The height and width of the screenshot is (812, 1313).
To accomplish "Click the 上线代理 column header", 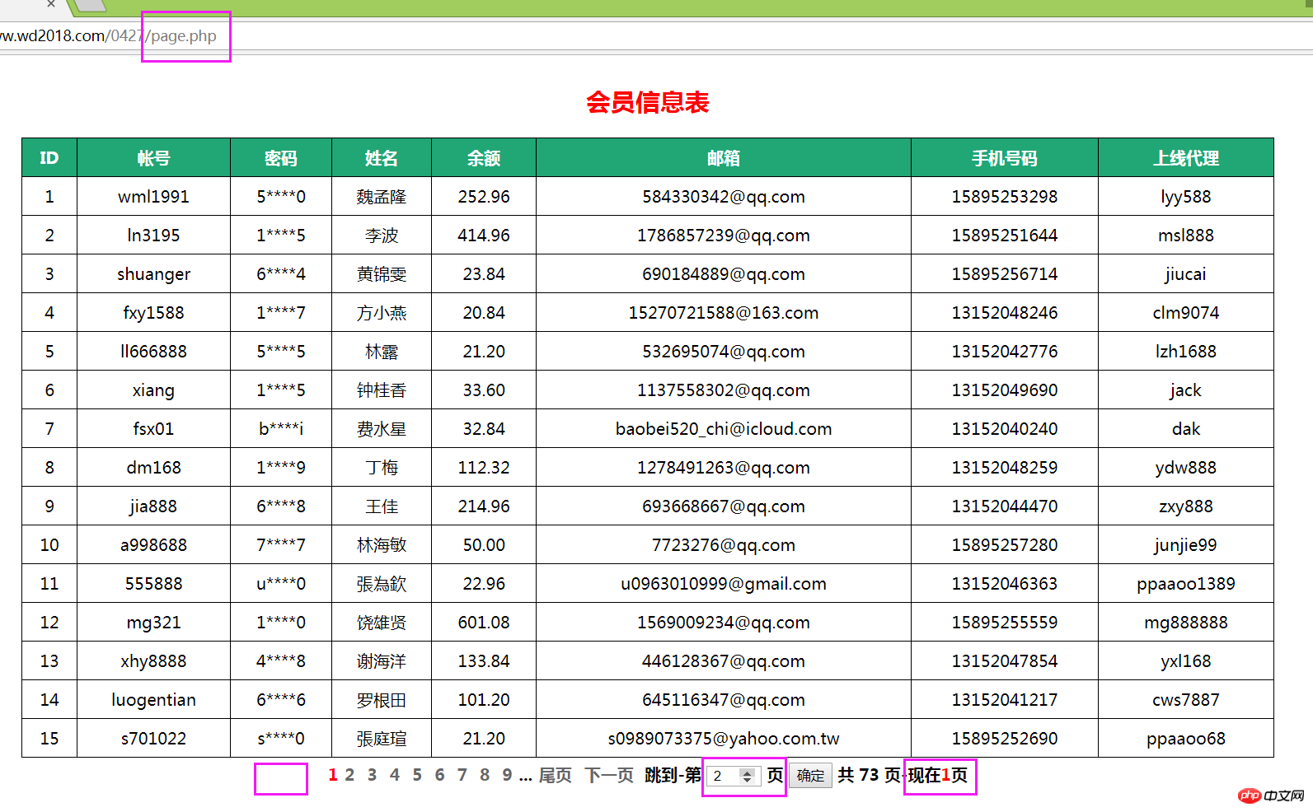I will coord(1186,157).
